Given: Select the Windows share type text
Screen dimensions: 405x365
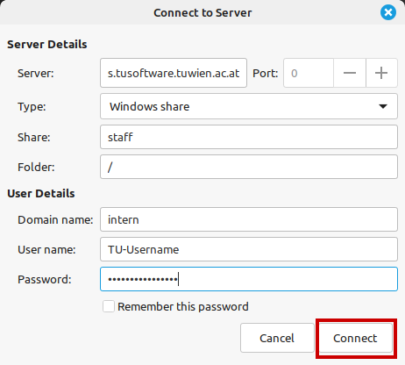Looking at the screenshot, I should pyautogui.click(x=149, y=106).
